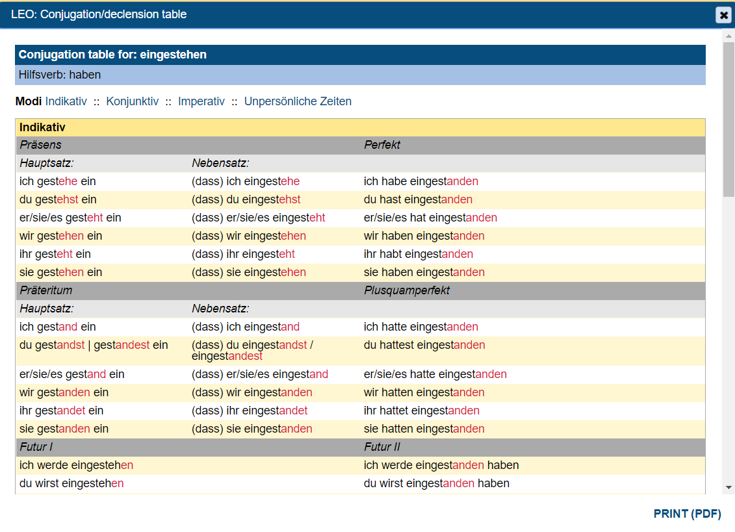Click 'ihr gestandet ein' cell
The width and height of the screenshot is (735, 532).
coord(61,411)
